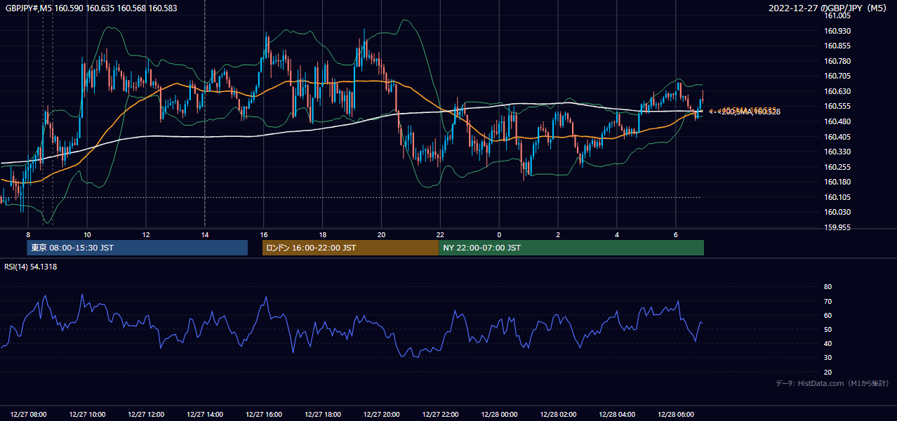Click the RSI(14) 54.1318 indicator label

31,267
